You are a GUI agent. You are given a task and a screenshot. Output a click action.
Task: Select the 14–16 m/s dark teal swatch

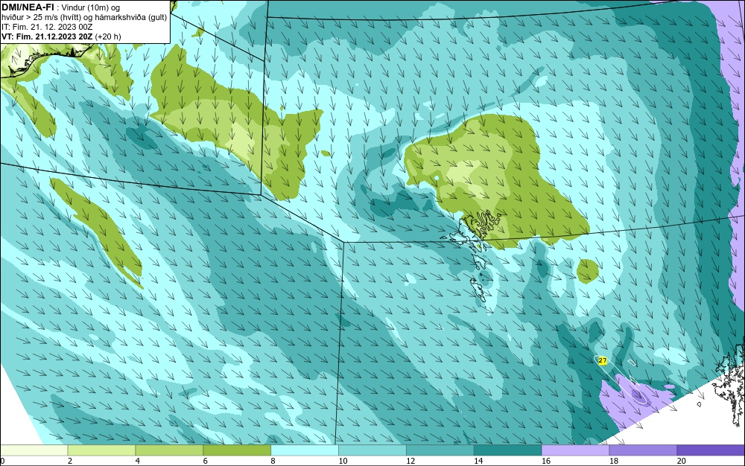click(x=508, y=450)
